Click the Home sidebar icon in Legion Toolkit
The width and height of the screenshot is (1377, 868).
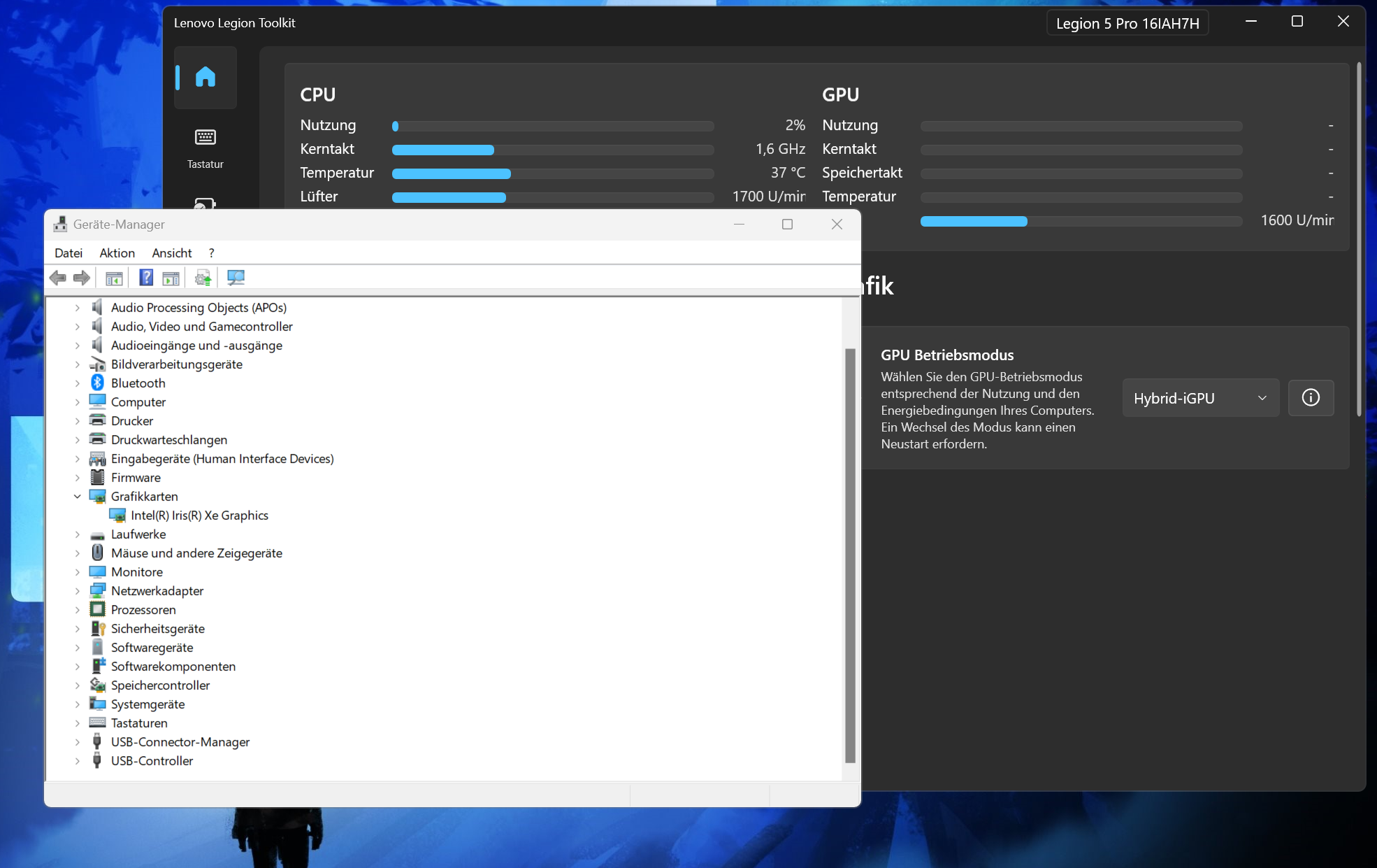click(x=205, y=77)
